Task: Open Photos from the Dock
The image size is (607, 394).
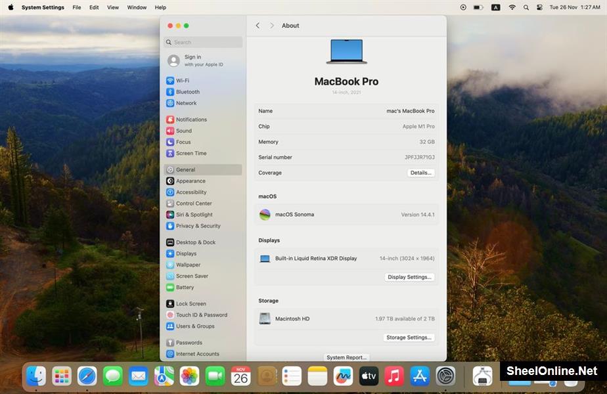Action: [x=190, y=376]
